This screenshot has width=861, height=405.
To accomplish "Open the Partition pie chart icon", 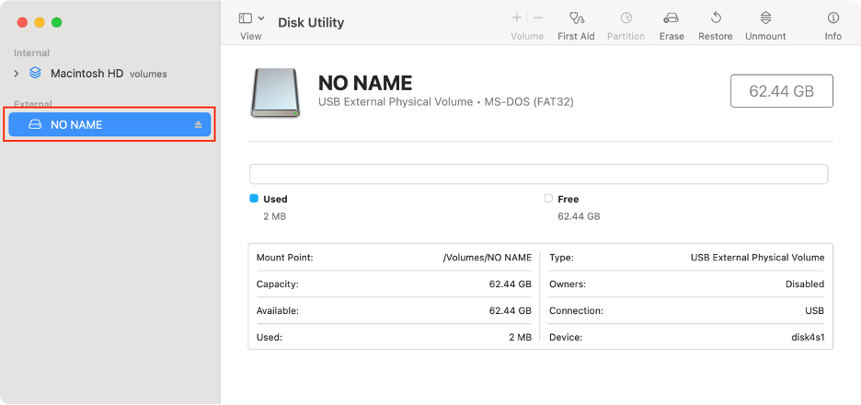I will (x=626, y=18).
